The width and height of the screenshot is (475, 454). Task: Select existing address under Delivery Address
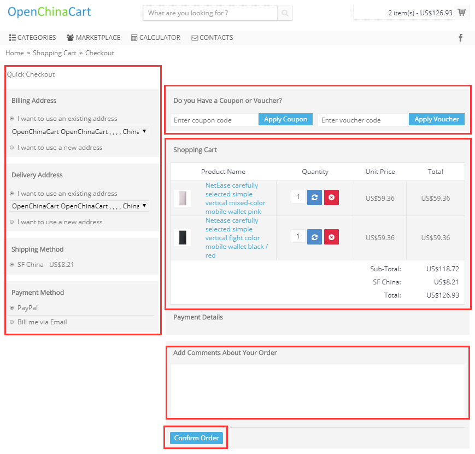12,193
